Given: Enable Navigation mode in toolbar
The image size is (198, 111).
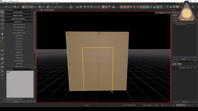Looking at the screenshot, I should [x=59, y=7].
